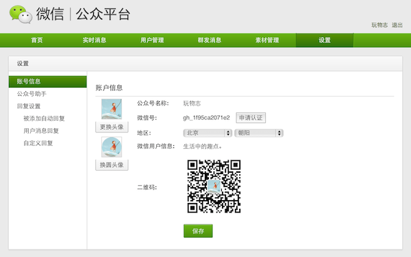
Task: Switch to 群发消息 tab
Action: coord(210,40)
